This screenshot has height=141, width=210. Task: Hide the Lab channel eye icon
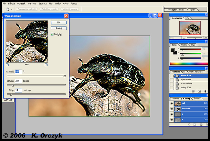tap(172, 103)
